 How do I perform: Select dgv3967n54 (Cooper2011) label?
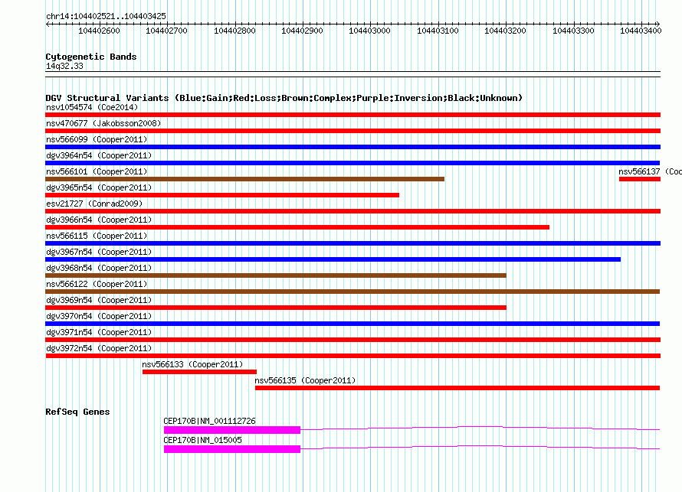click(x=99, y=252)
